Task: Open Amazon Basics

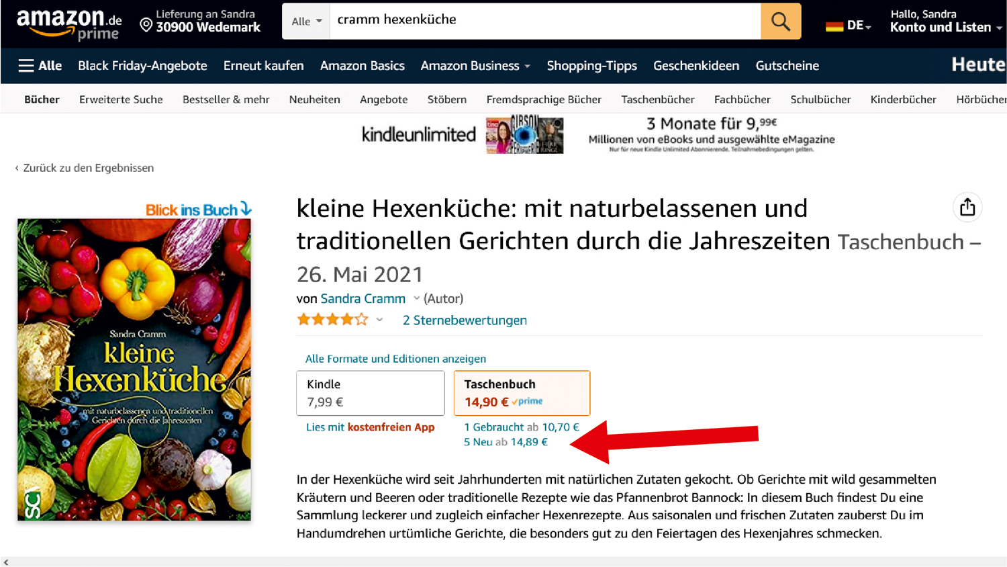Action: [362, 66]
